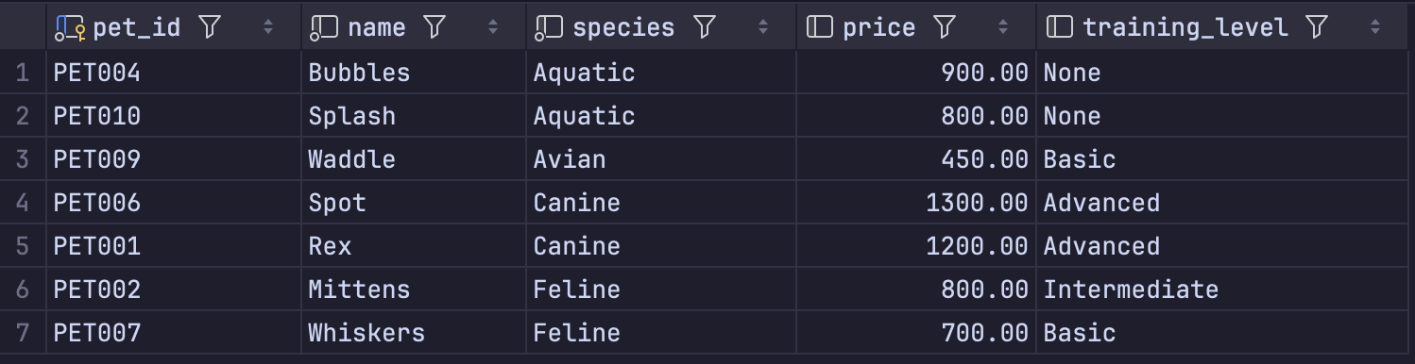Click the name column type icon
The width and height of the screenshot is (1415, 364).
324,28
